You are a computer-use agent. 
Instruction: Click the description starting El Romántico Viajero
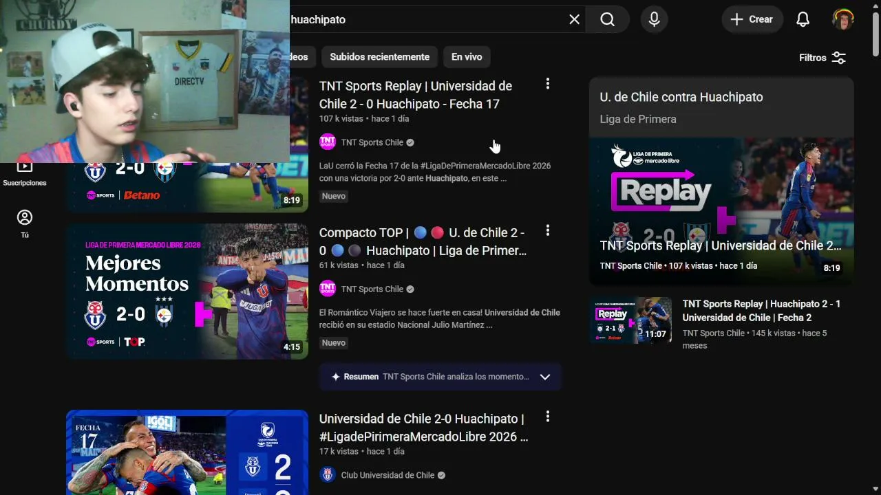tap(440, 318)
